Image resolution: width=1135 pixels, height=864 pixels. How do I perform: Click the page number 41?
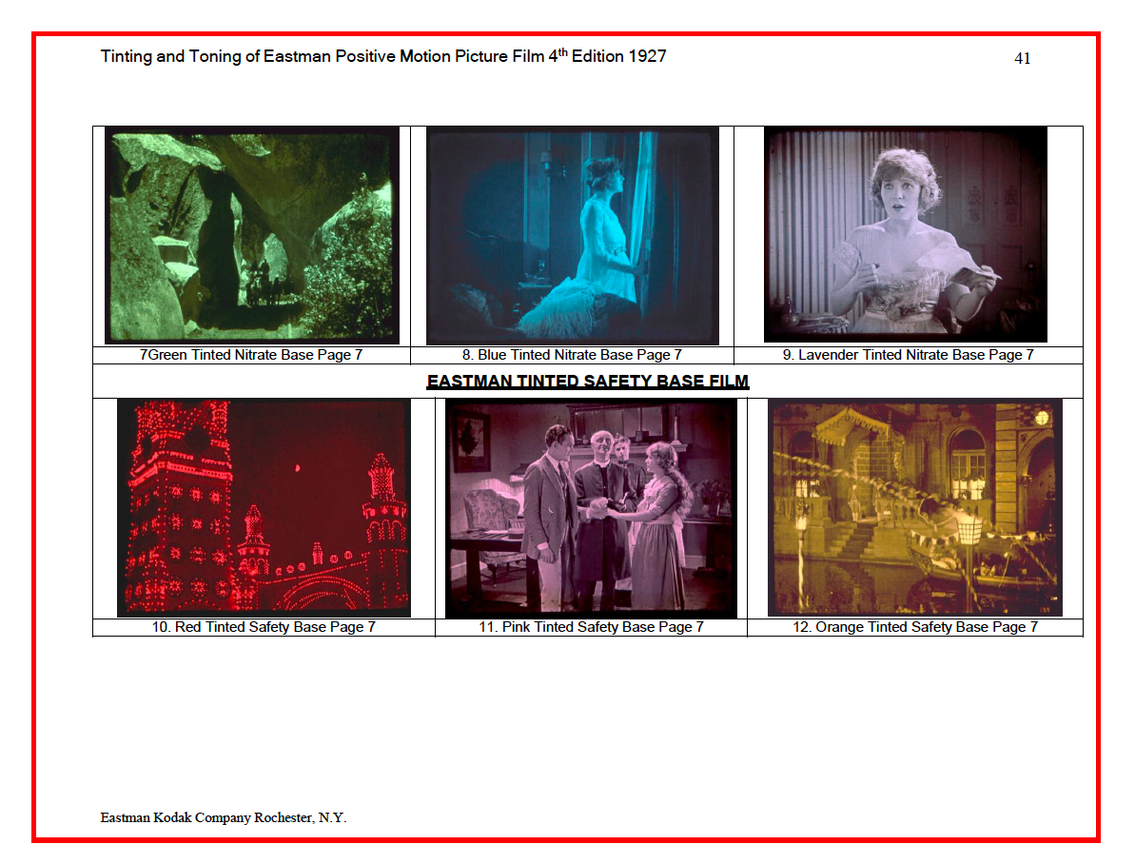point(1023,58)
